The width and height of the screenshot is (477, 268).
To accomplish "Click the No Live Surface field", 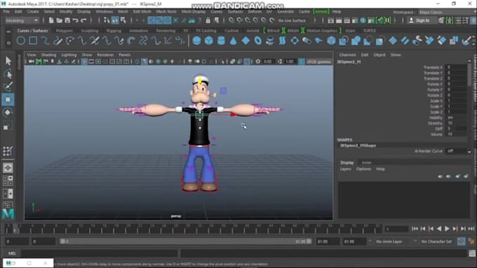I will click(x=292, y=20).
